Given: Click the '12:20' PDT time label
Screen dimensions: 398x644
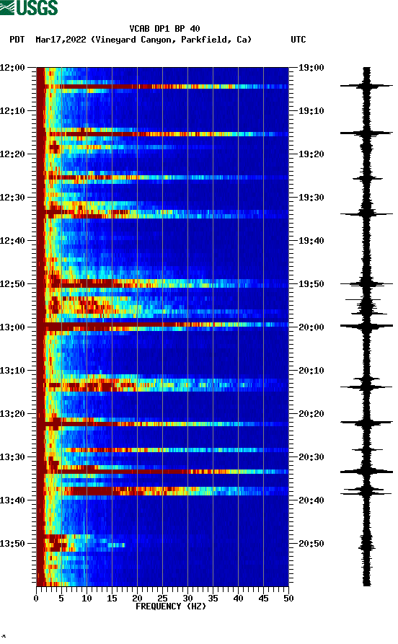Looking at the screenshot, I should (12, 154).
